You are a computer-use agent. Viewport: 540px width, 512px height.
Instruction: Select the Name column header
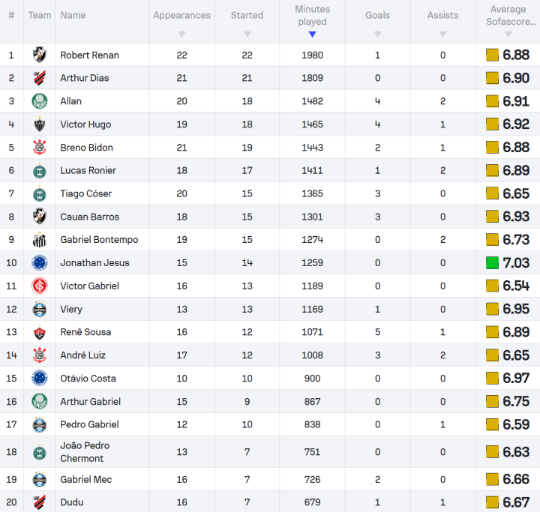point(73,15)
